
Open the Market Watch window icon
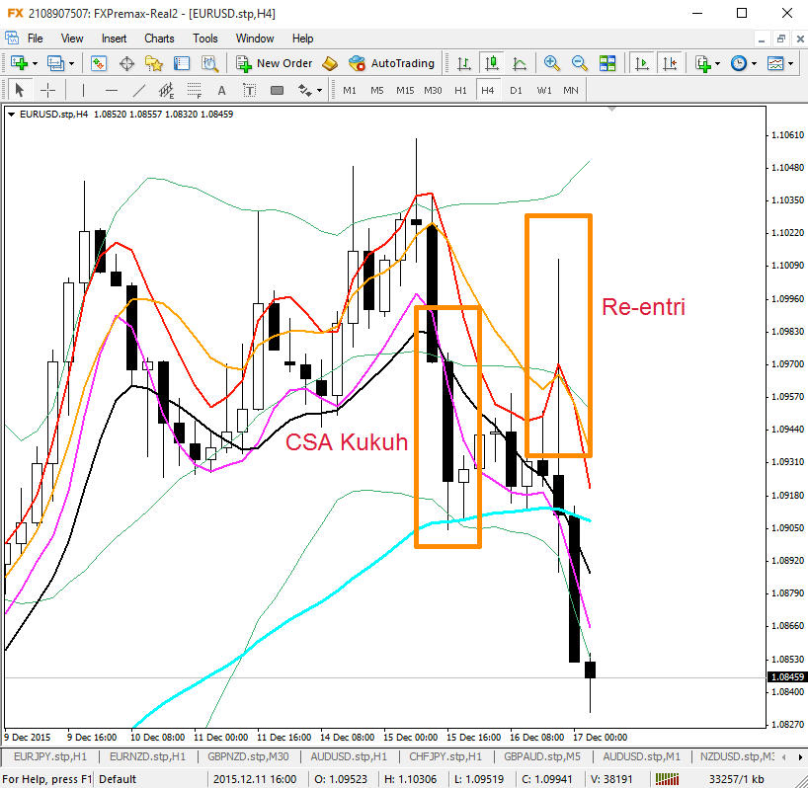point(99,63)
